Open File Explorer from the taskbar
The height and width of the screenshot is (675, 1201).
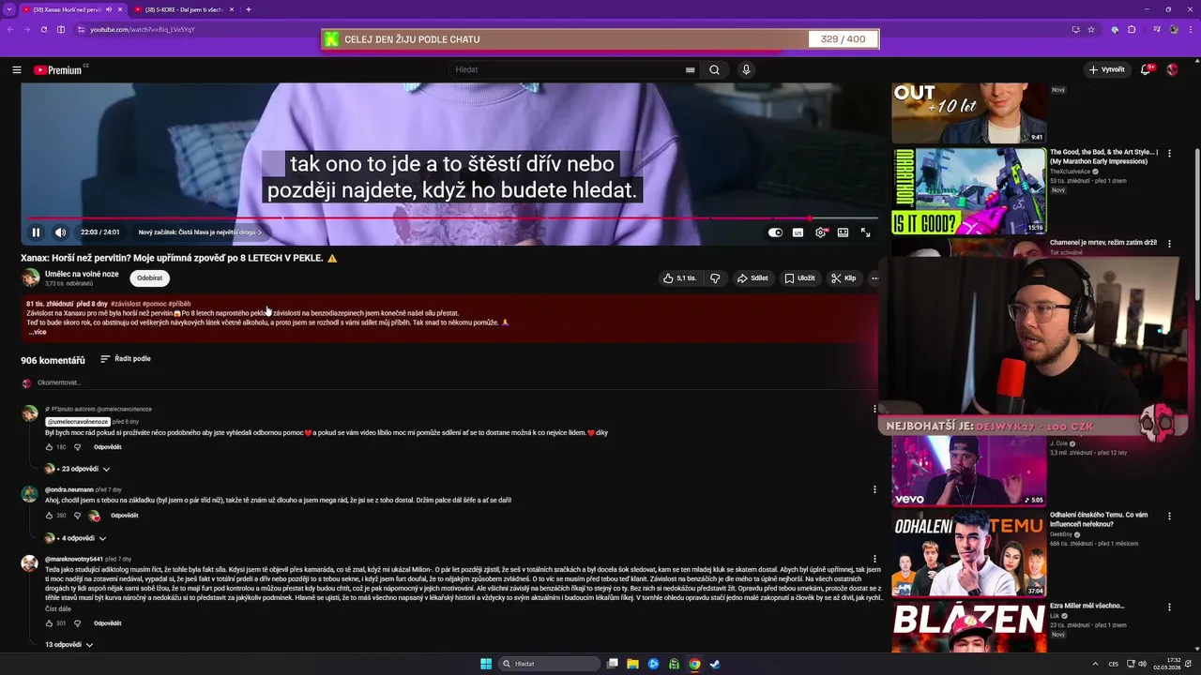[632, 664]
